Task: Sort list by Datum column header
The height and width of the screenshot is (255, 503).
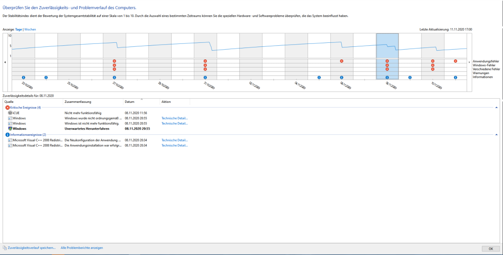Action: point(141,102)
